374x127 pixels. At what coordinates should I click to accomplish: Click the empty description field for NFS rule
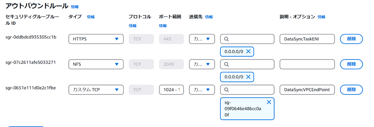307,64
